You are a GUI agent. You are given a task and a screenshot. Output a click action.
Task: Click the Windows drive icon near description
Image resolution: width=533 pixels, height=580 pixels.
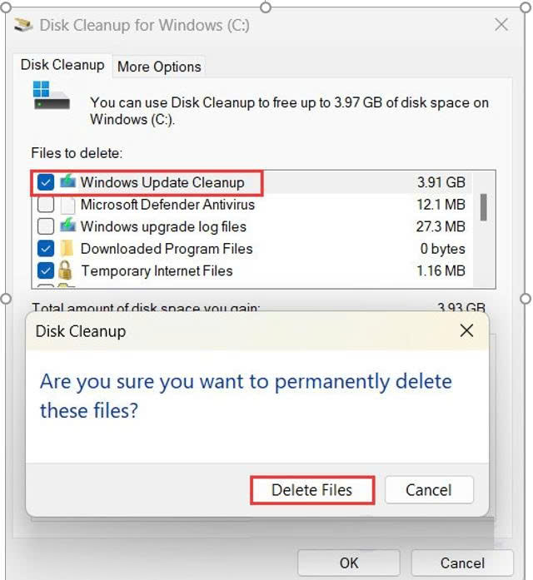[x=51, y=95]
